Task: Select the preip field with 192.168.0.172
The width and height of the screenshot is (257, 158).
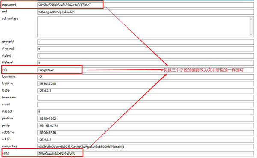Action: coord(146,126)
